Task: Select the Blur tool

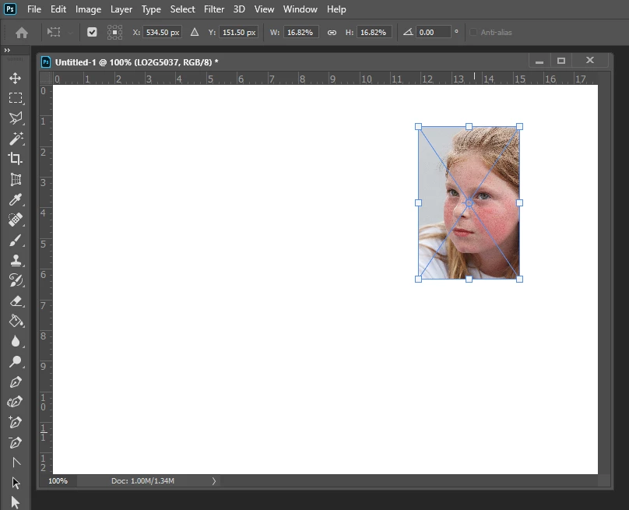Action: coord(16,341)
